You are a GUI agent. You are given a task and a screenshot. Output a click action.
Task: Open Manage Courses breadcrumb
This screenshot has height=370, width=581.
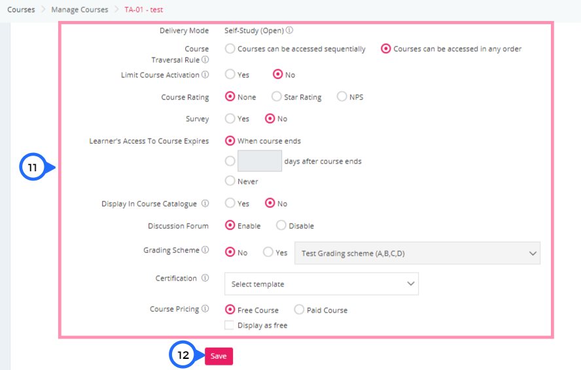80,10
